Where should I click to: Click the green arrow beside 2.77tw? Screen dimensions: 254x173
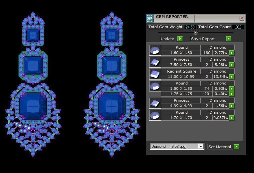tap(232, 53)
